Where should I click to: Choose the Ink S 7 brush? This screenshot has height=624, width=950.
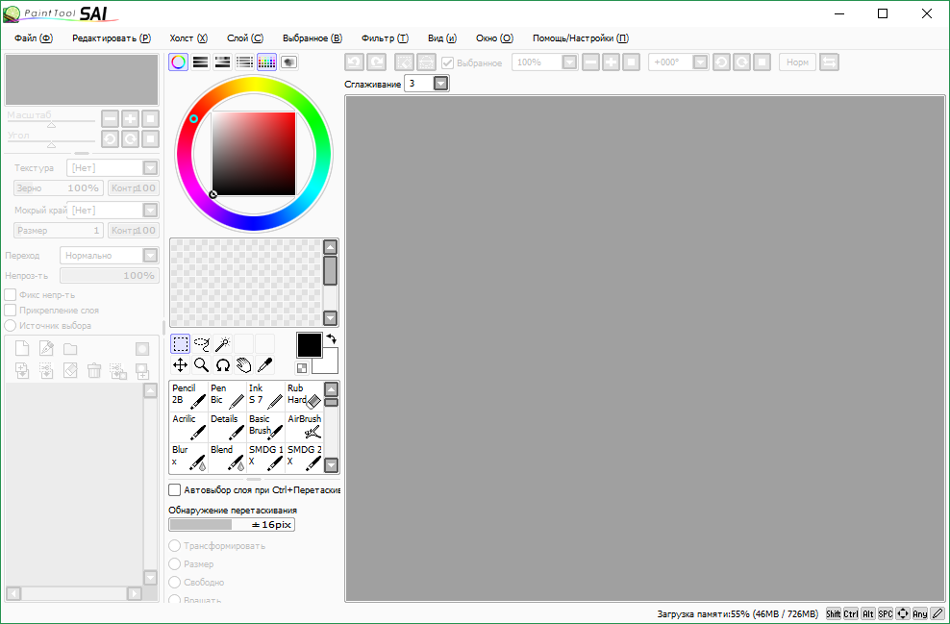[265, 396]
